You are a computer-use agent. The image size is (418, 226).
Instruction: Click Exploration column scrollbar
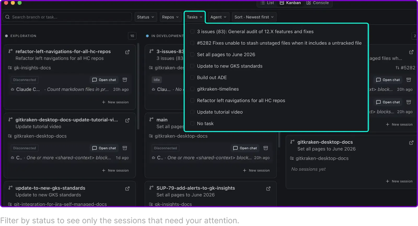point(138,86)
